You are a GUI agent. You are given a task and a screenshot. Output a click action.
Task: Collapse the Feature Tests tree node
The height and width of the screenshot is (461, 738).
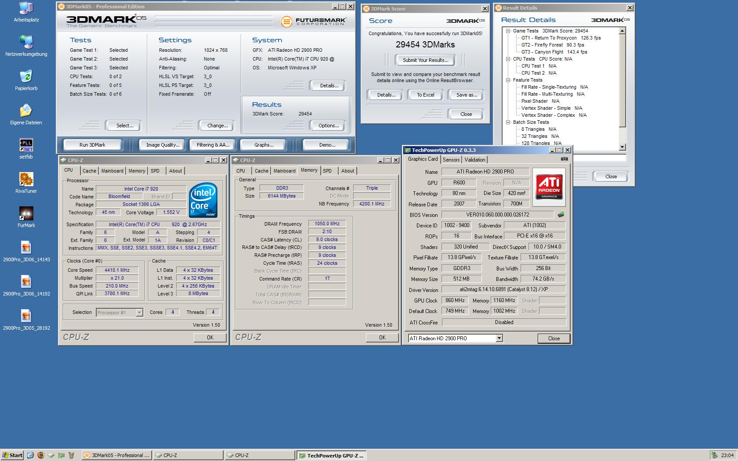click(x=508, y=80)
